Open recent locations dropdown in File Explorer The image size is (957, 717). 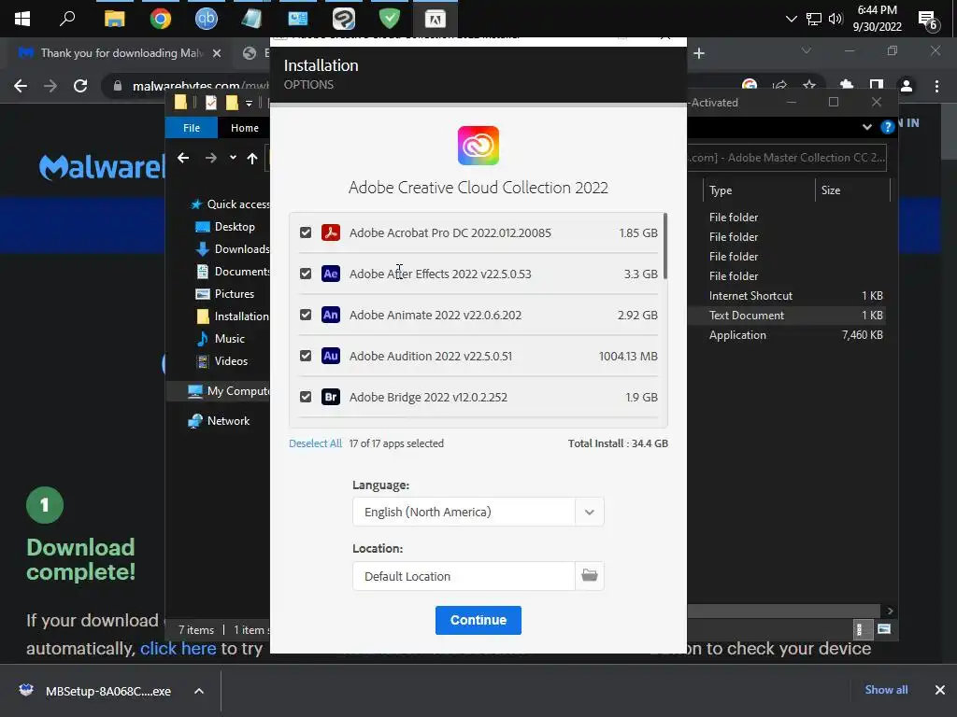pos(233,158)
